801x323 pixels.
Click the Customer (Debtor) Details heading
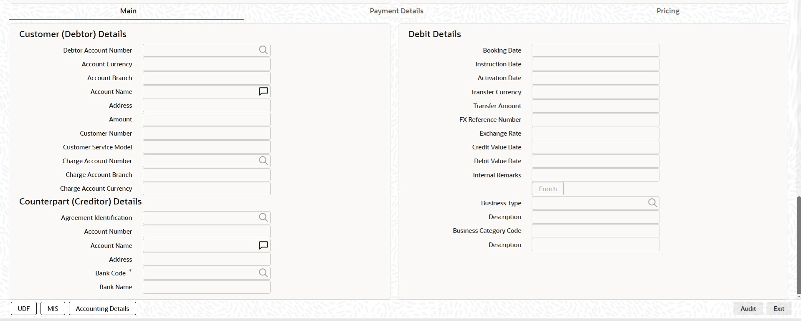click(73, 34)
